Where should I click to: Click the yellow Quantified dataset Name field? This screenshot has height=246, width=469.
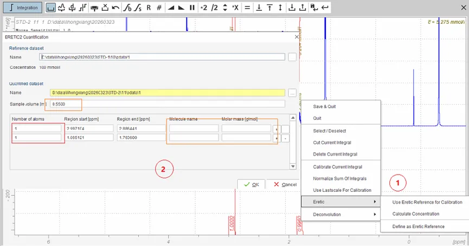167,93
